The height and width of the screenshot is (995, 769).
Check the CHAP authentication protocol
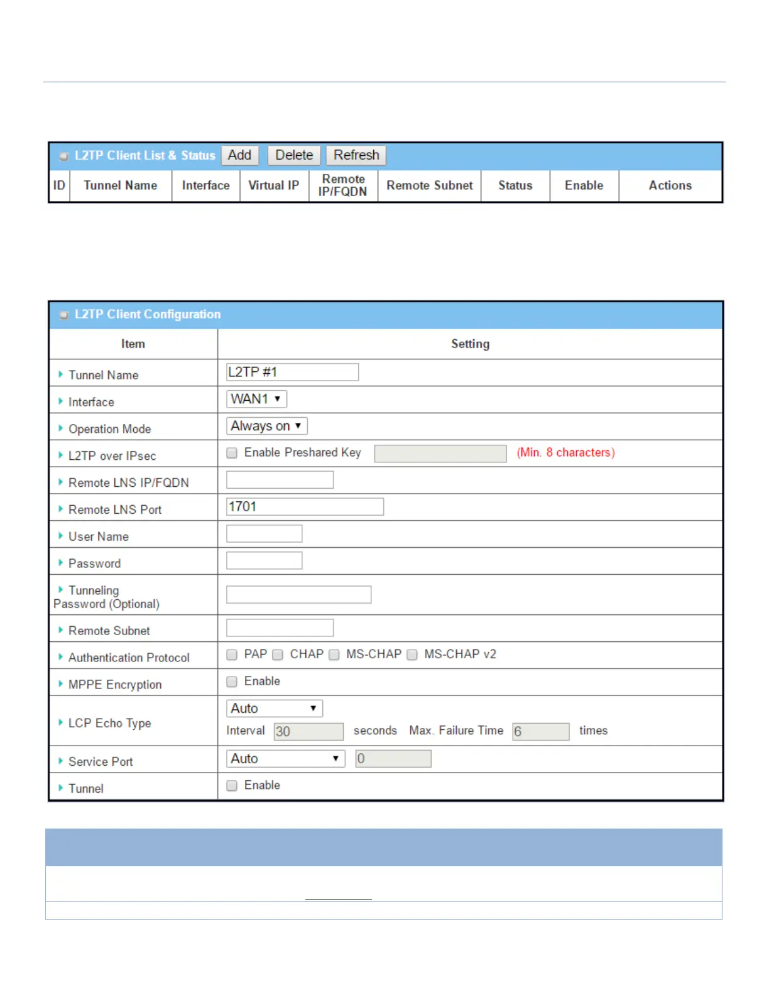coord(278,655)
